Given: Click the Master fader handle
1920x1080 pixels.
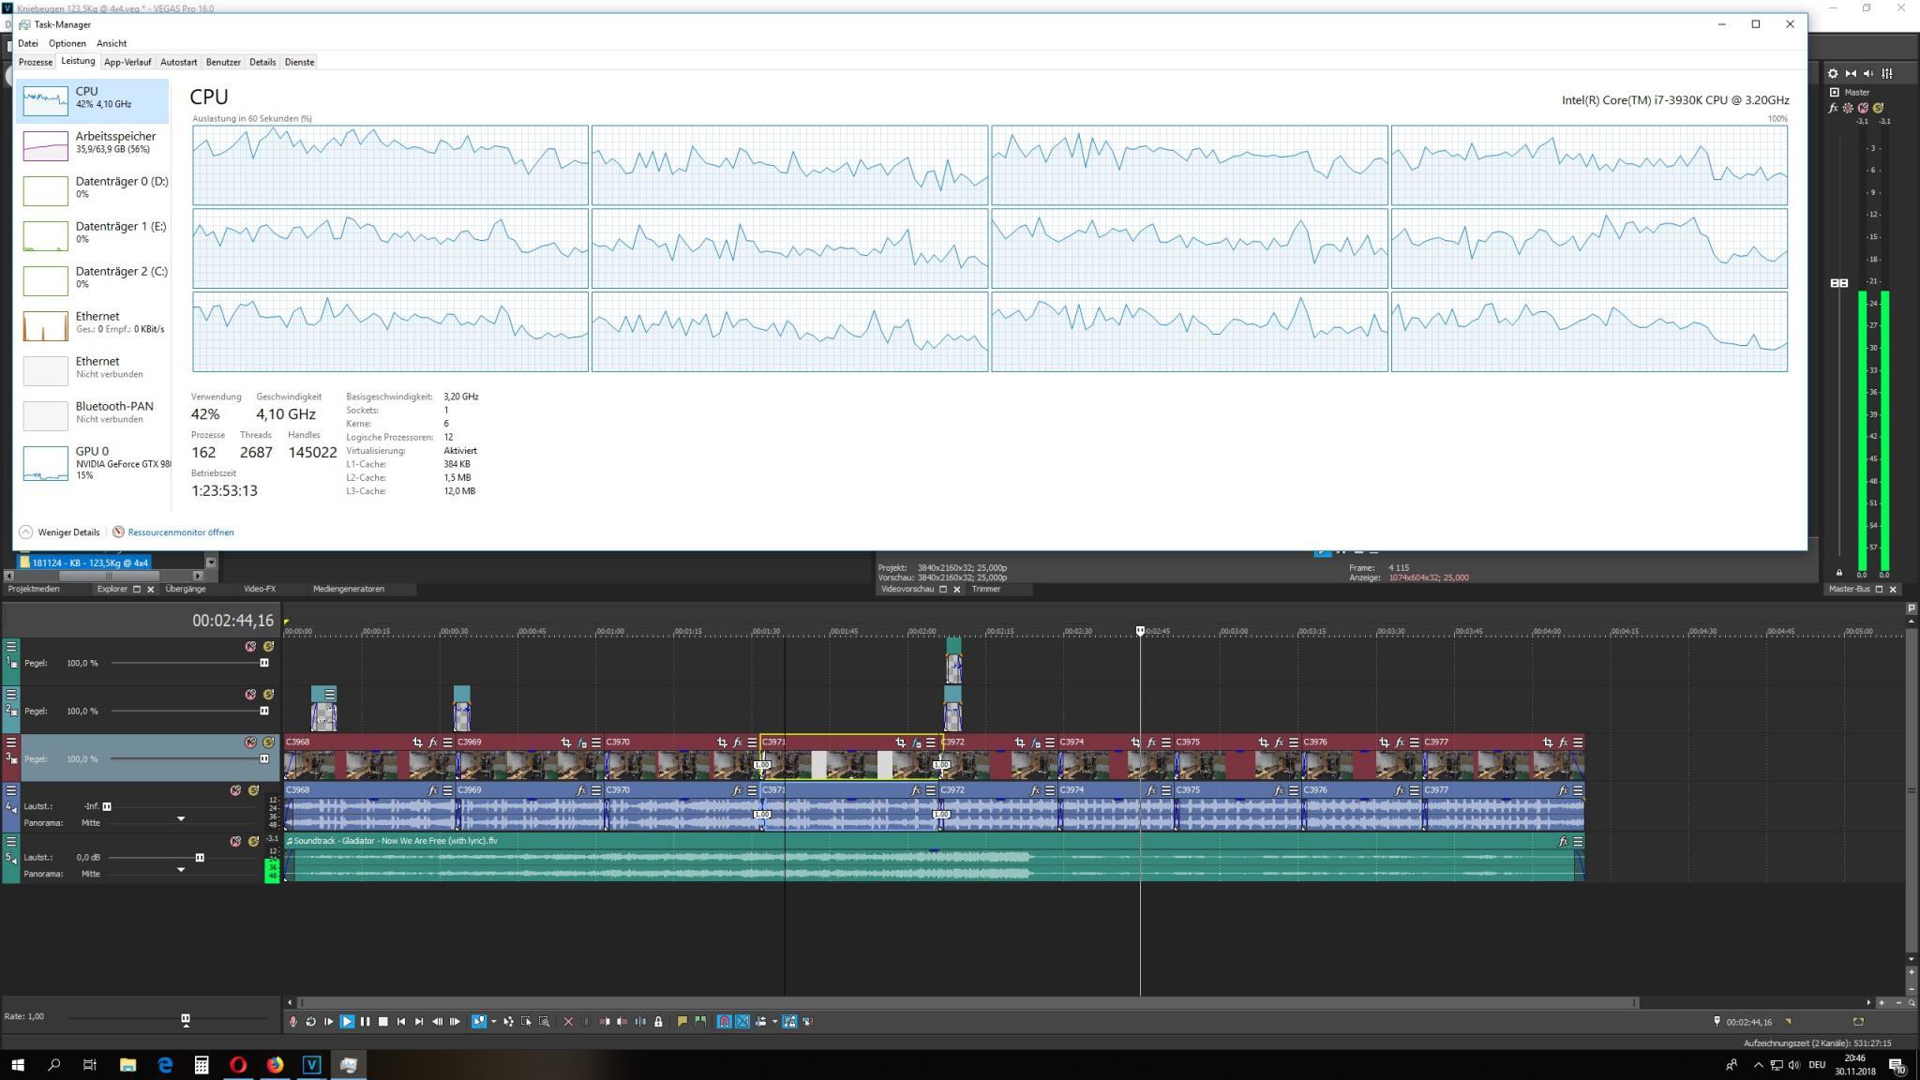Looking at the screenshot, I should point(1839,282).
